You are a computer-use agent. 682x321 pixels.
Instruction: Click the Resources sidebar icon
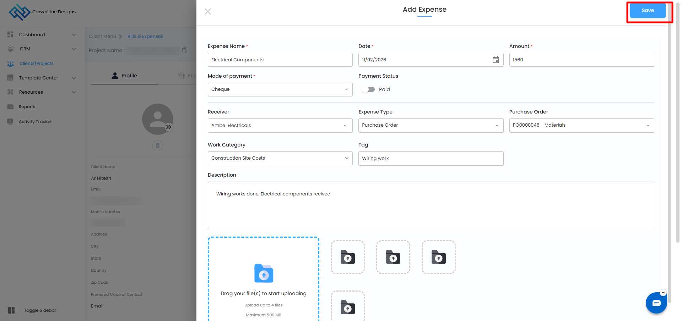[x=10, y=92]
